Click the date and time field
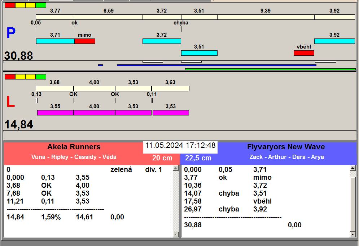This screenshot has height=246, width=359. click(180, 146)
